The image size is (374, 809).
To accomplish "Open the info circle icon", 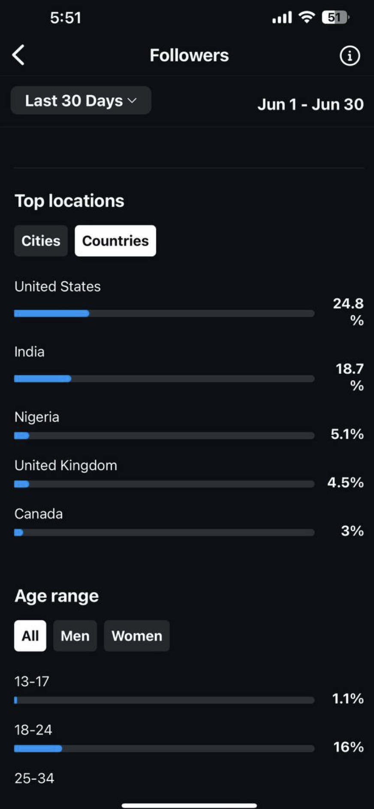I will point(350,56).
